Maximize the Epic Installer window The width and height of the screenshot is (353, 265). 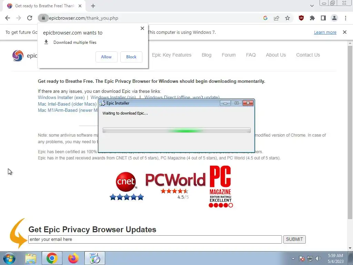[236, 103]
